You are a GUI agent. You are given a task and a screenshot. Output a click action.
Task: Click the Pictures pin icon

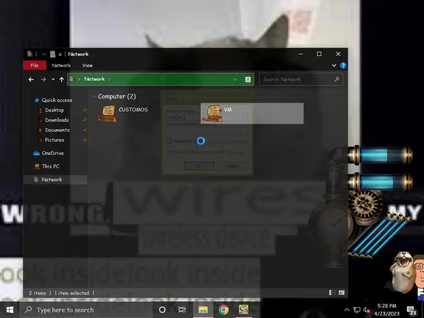(85, 140)
